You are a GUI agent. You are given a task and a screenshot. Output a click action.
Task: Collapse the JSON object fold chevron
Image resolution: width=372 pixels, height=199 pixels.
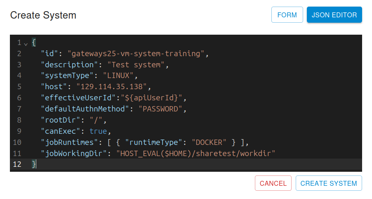pyautogui.click(x=26, y=43)
